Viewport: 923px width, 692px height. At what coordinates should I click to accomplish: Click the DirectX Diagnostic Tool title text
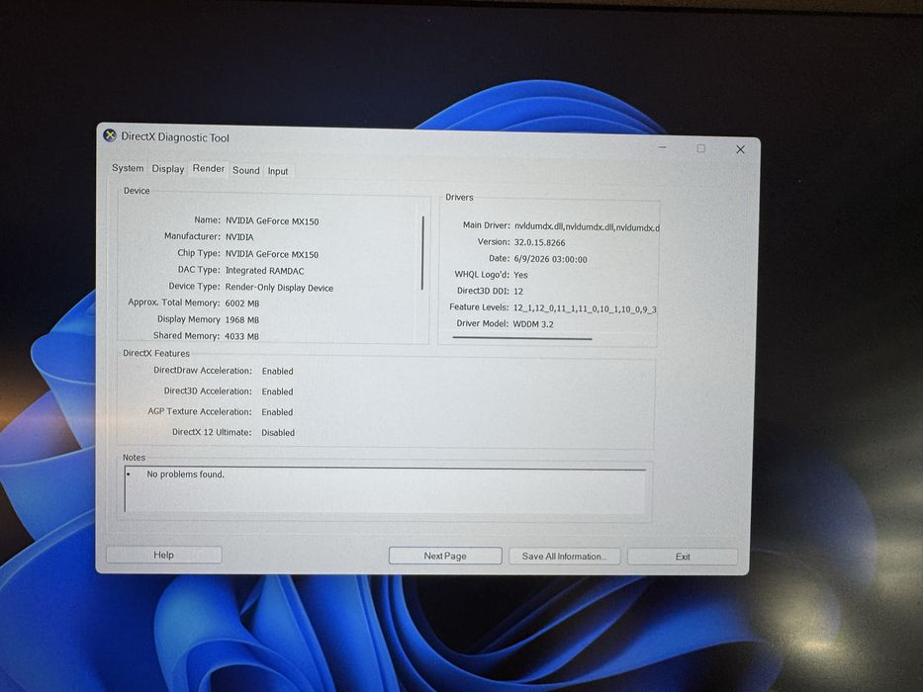click(175, 137)
